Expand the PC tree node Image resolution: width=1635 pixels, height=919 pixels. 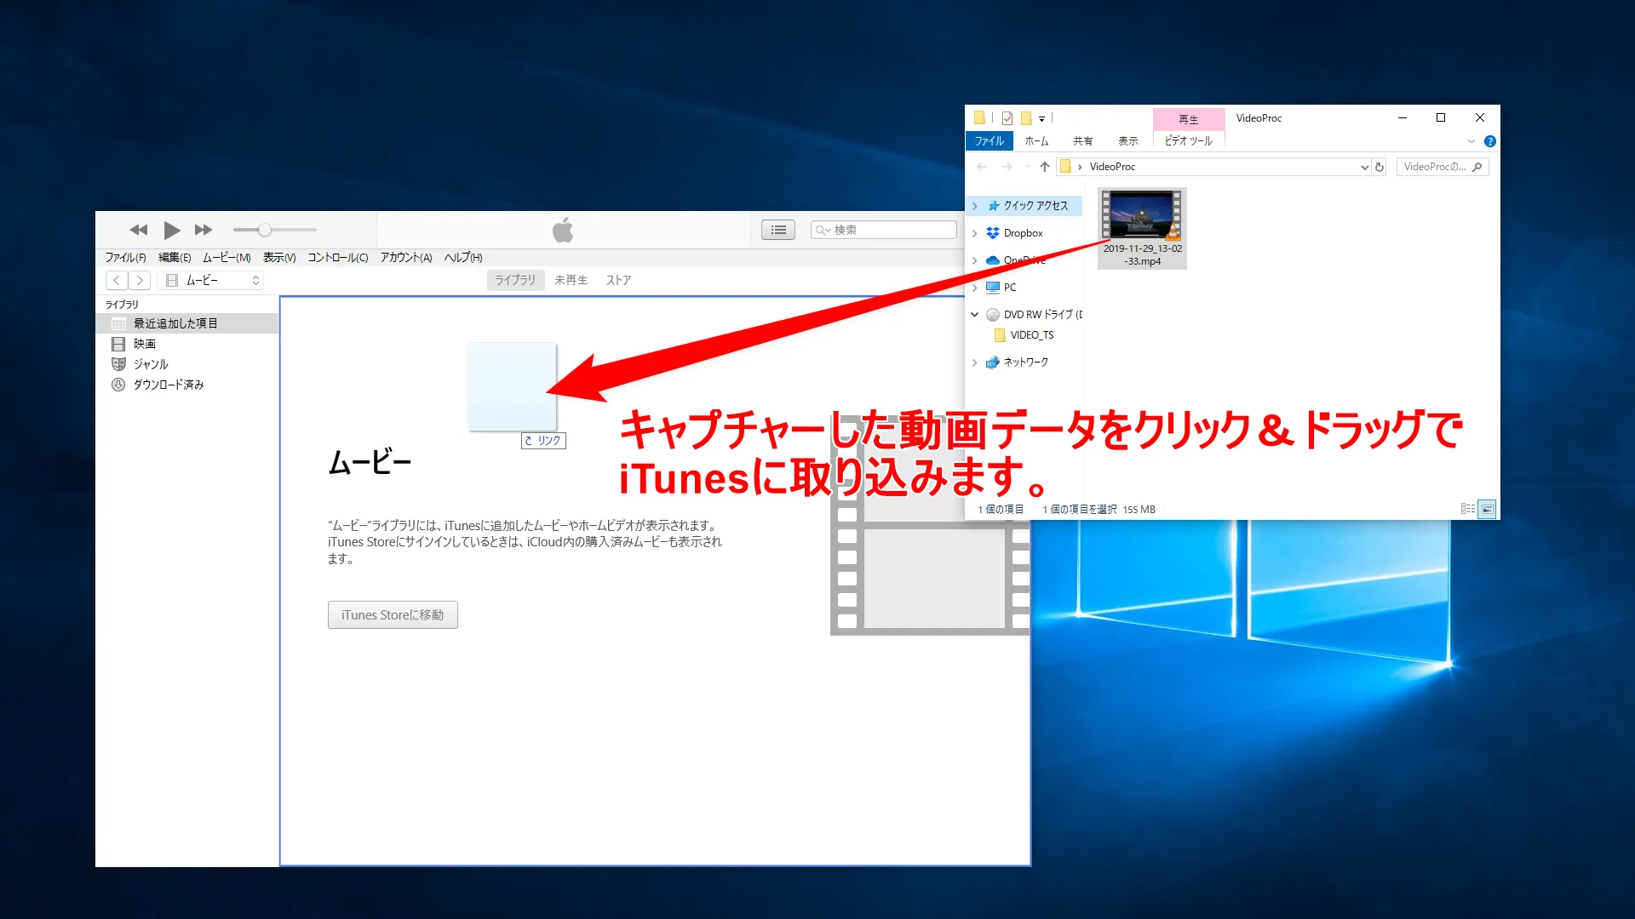pos(975,288)
